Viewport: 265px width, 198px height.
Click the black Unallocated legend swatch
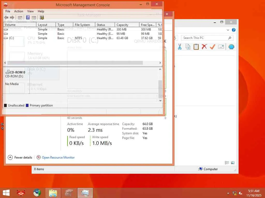point(5,105)
